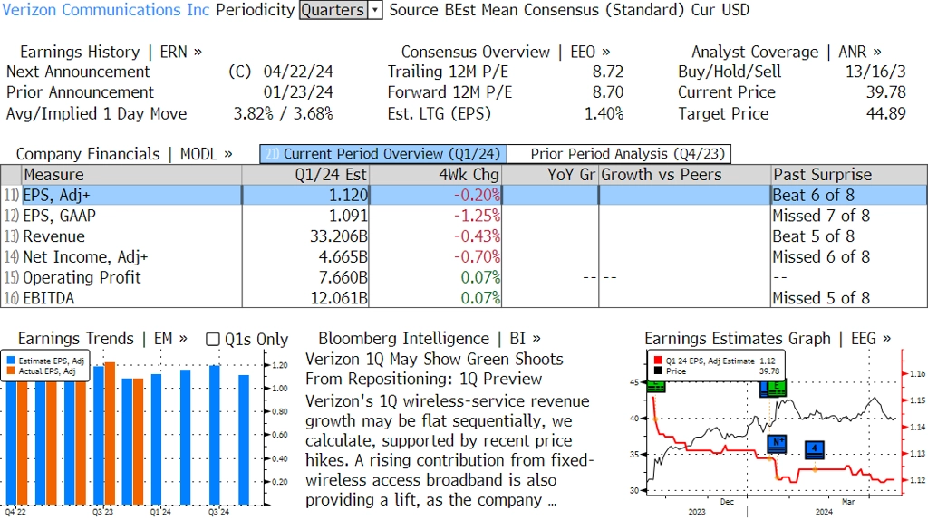Open the Periodicity Quarters dropdown arrow

point(375,10)
